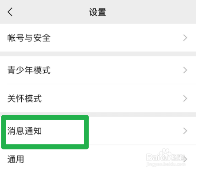Click the blank middle of the 青少年模式 row
Screen dimensions: 198x172
point(116,70)
